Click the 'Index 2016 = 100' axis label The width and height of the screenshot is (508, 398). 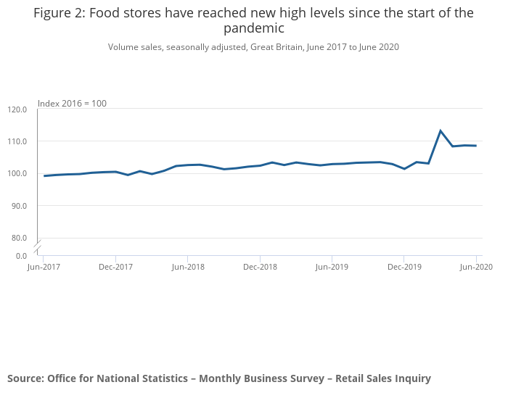72,104
